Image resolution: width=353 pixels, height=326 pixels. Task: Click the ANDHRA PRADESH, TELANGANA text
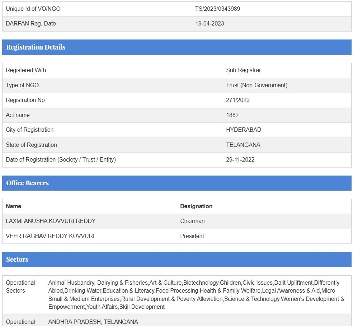point(93,322)
